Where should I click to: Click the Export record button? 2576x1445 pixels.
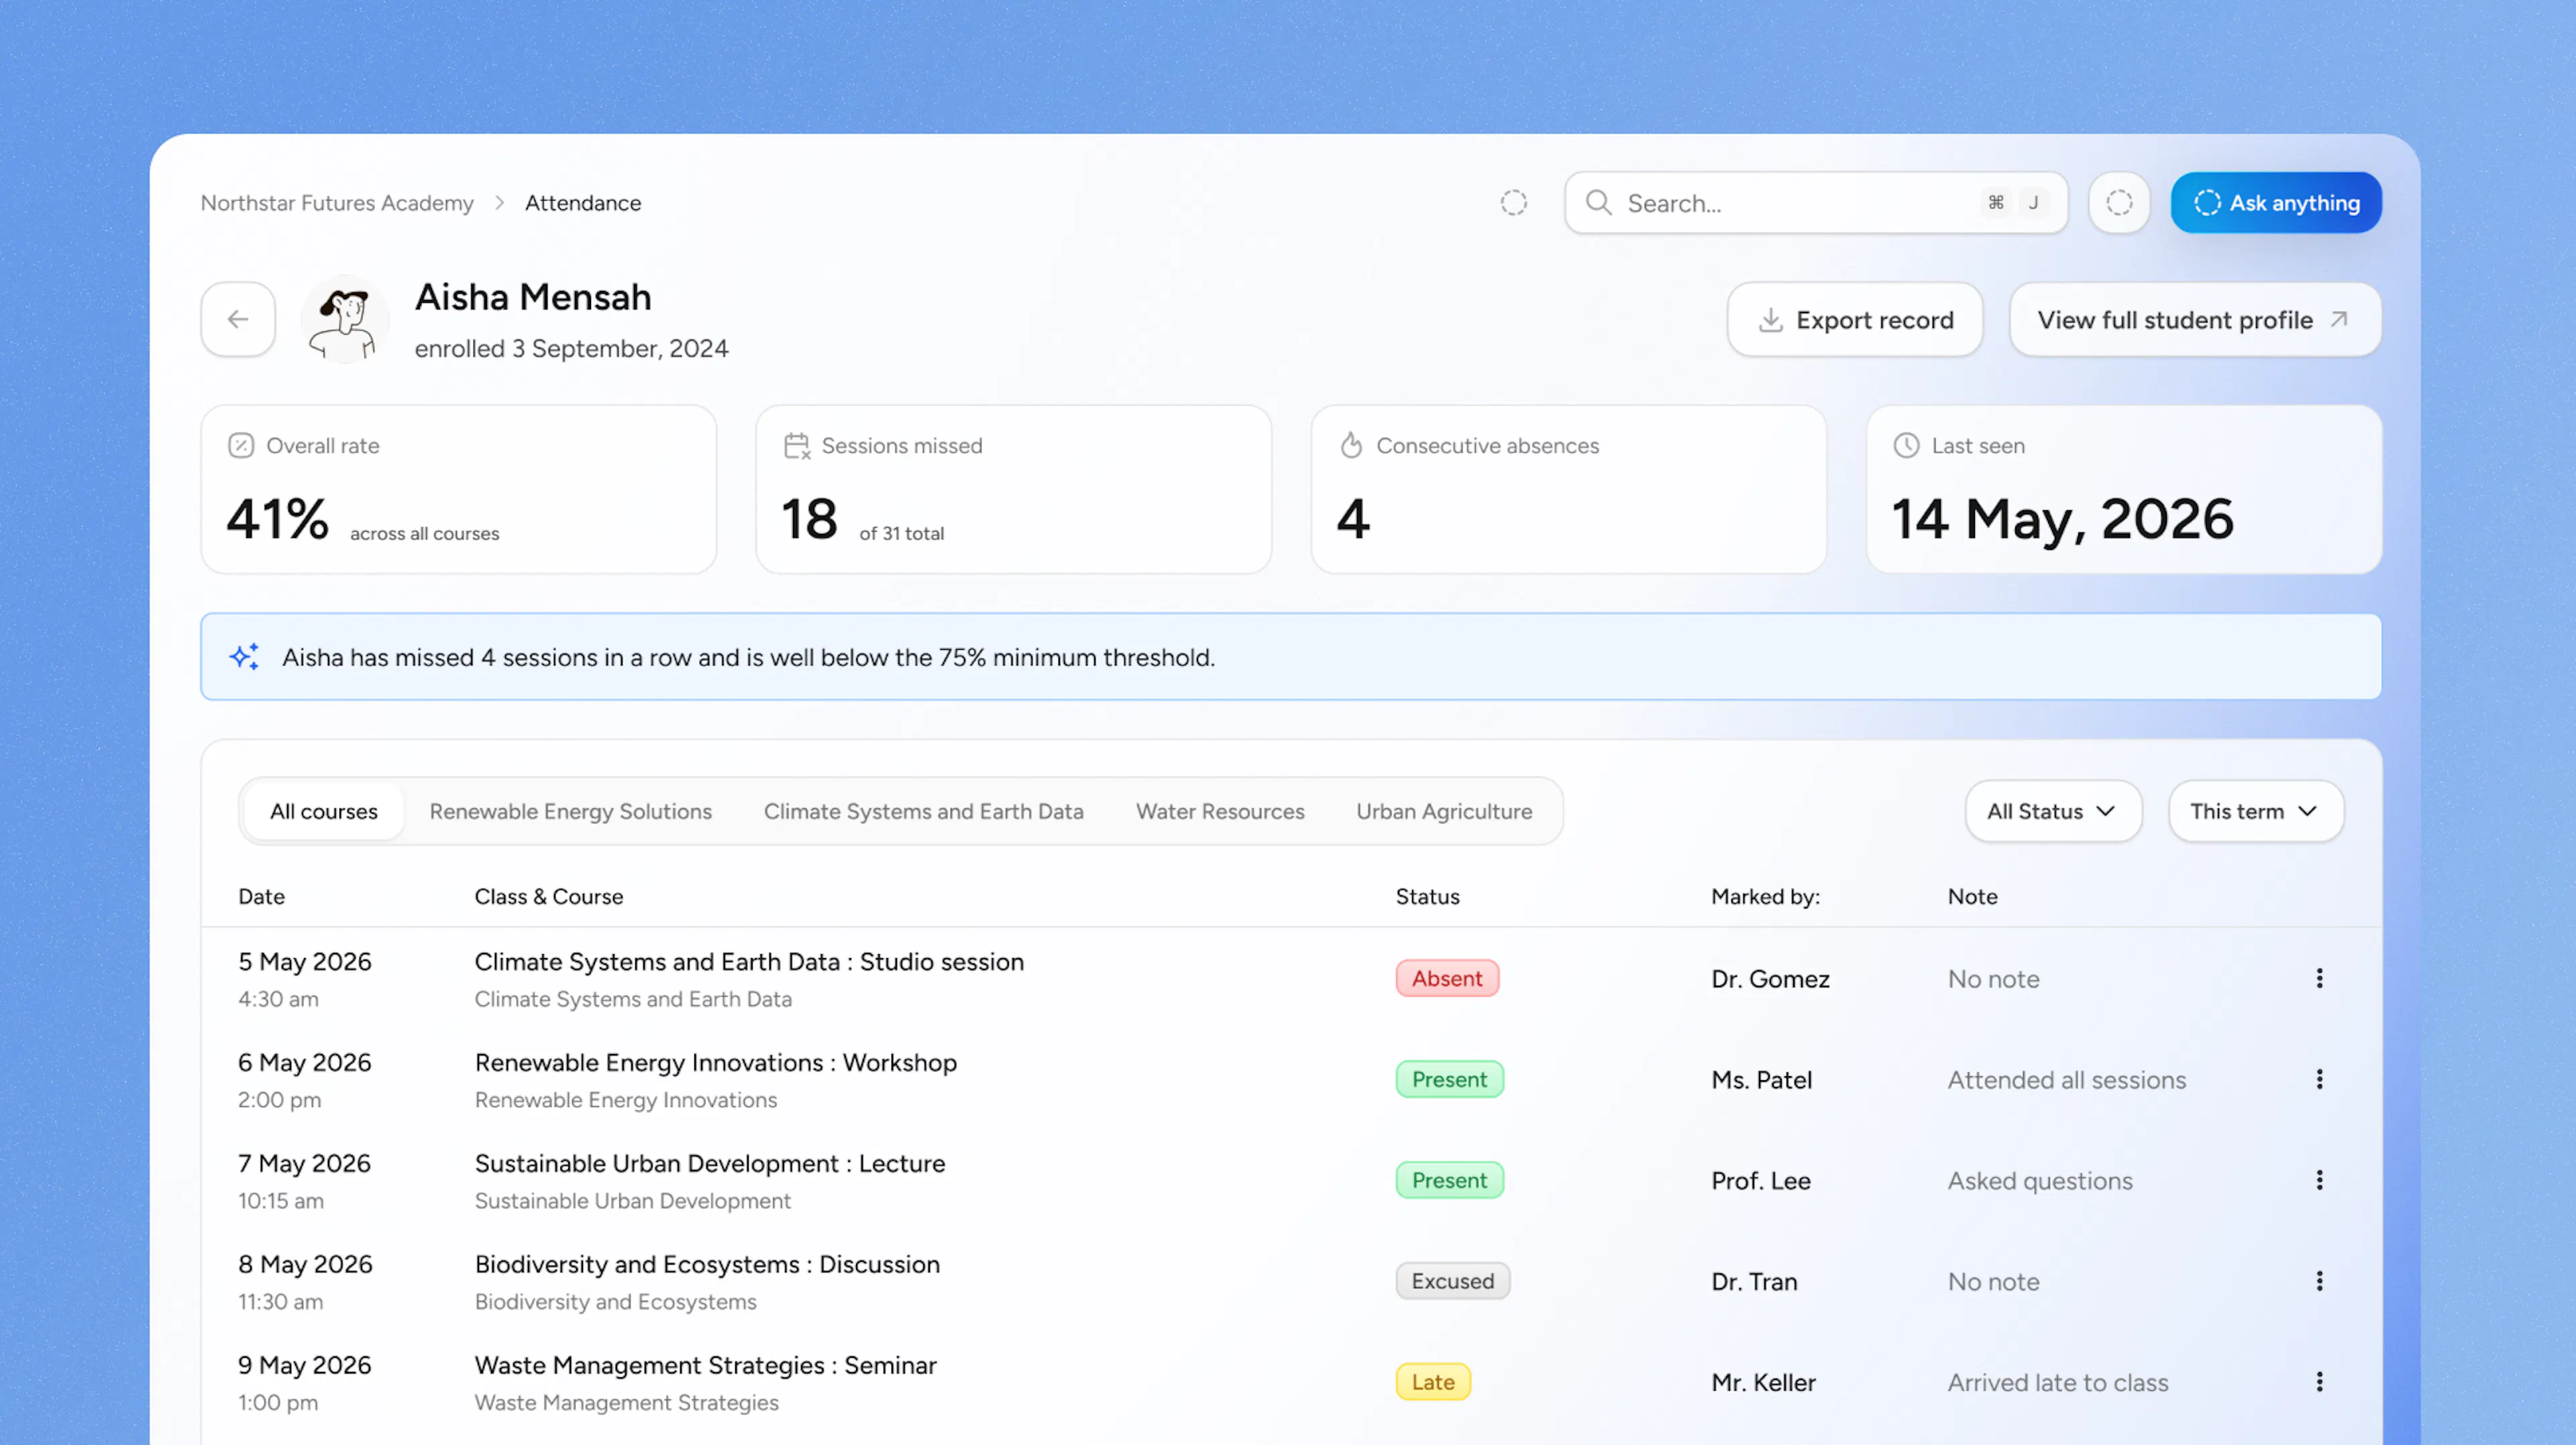[1855, 320]
